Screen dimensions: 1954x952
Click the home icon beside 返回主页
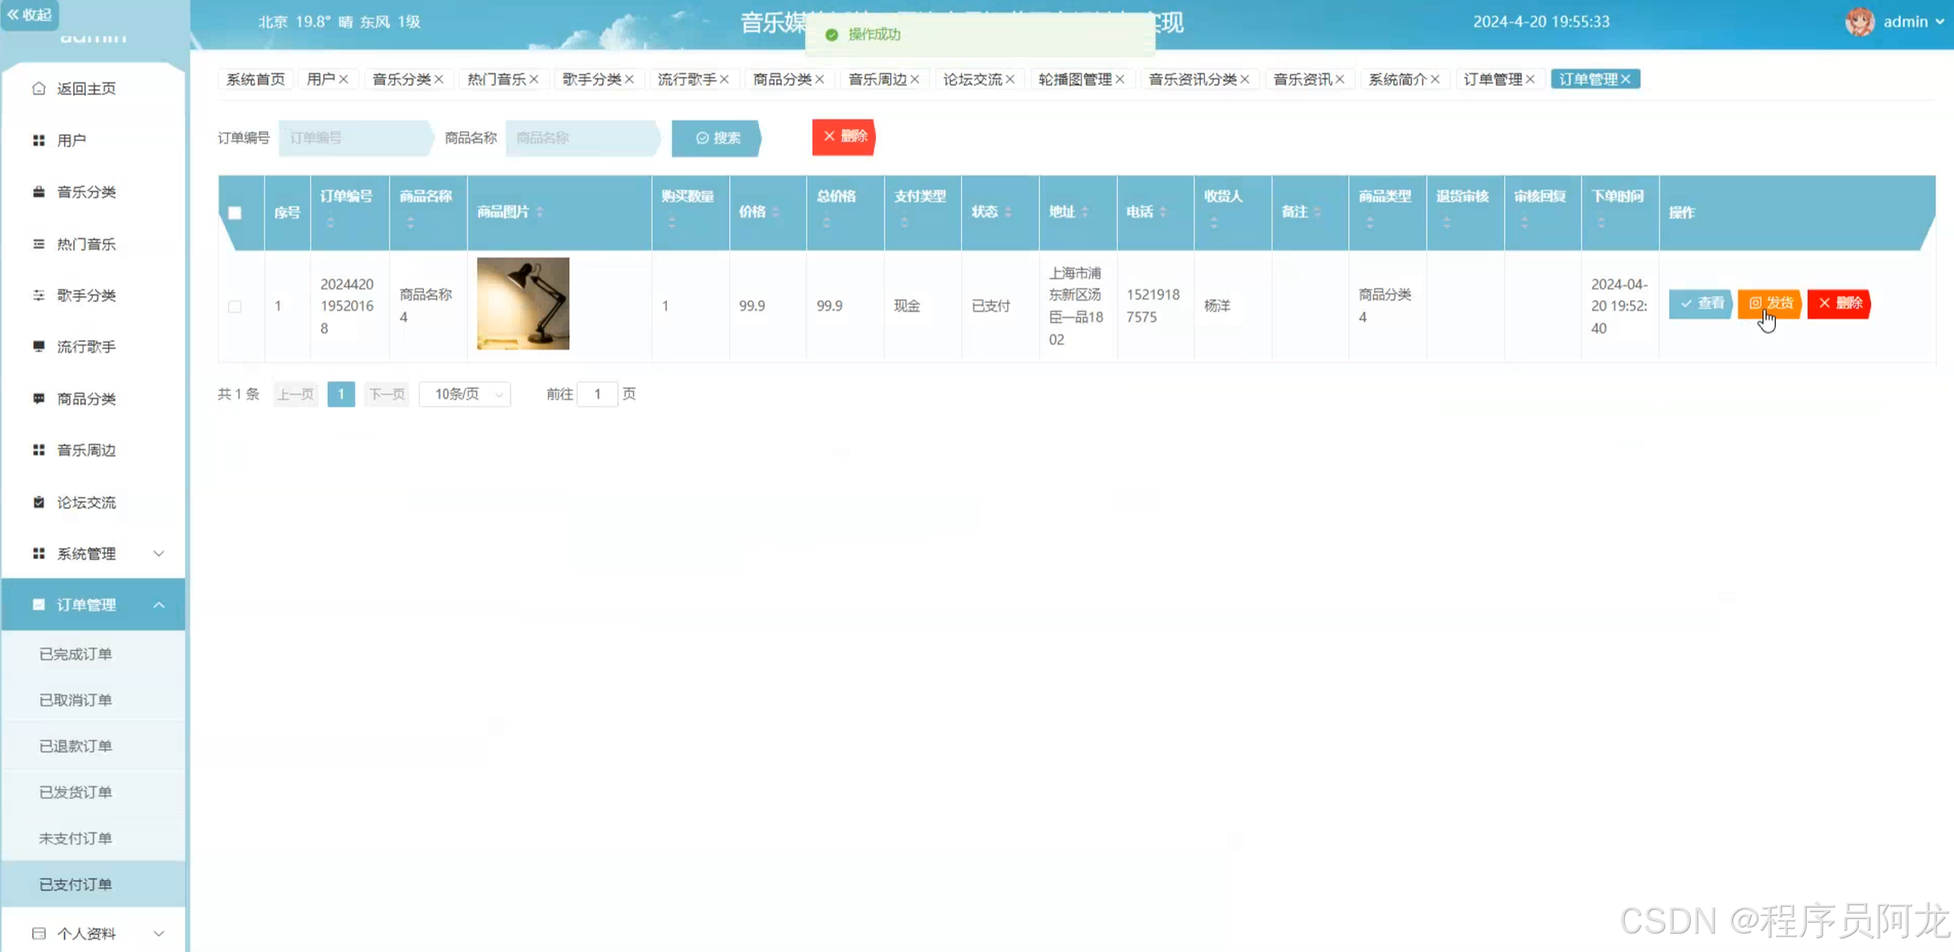38,88
